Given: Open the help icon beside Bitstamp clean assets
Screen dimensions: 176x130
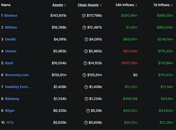Looking at the screenshot, I should 86,99.
